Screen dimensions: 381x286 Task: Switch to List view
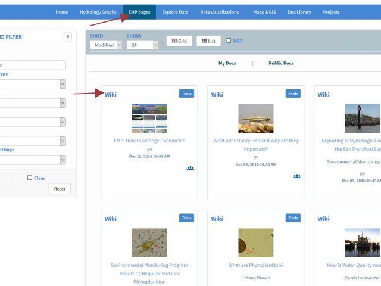208,41
